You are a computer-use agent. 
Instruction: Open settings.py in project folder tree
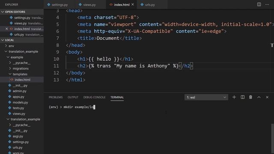(x=22, y=142)
